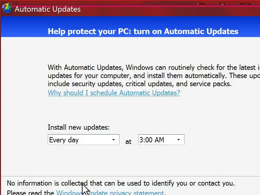Select the "Every day" schedule combo box
Screen dimensions: 260x195
click(80, 140)
